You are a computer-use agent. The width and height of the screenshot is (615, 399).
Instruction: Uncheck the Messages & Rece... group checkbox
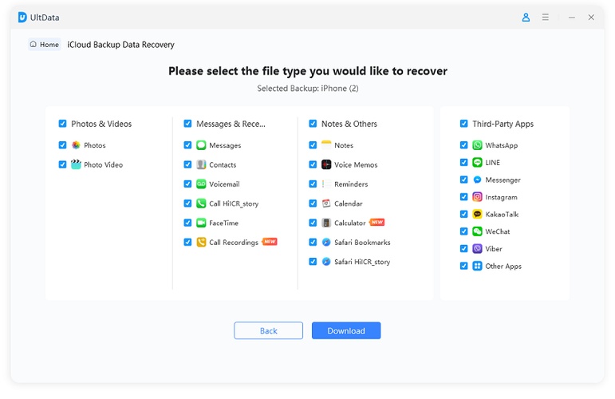tap(187, 124)
